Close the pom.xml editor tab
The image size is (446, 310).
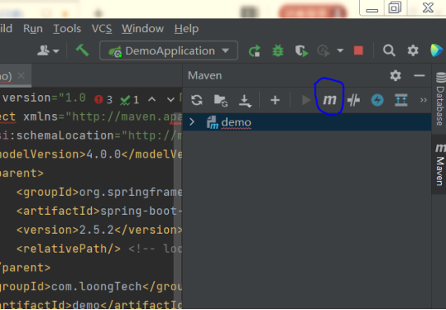pyautogui.click(x=21, y=75)
